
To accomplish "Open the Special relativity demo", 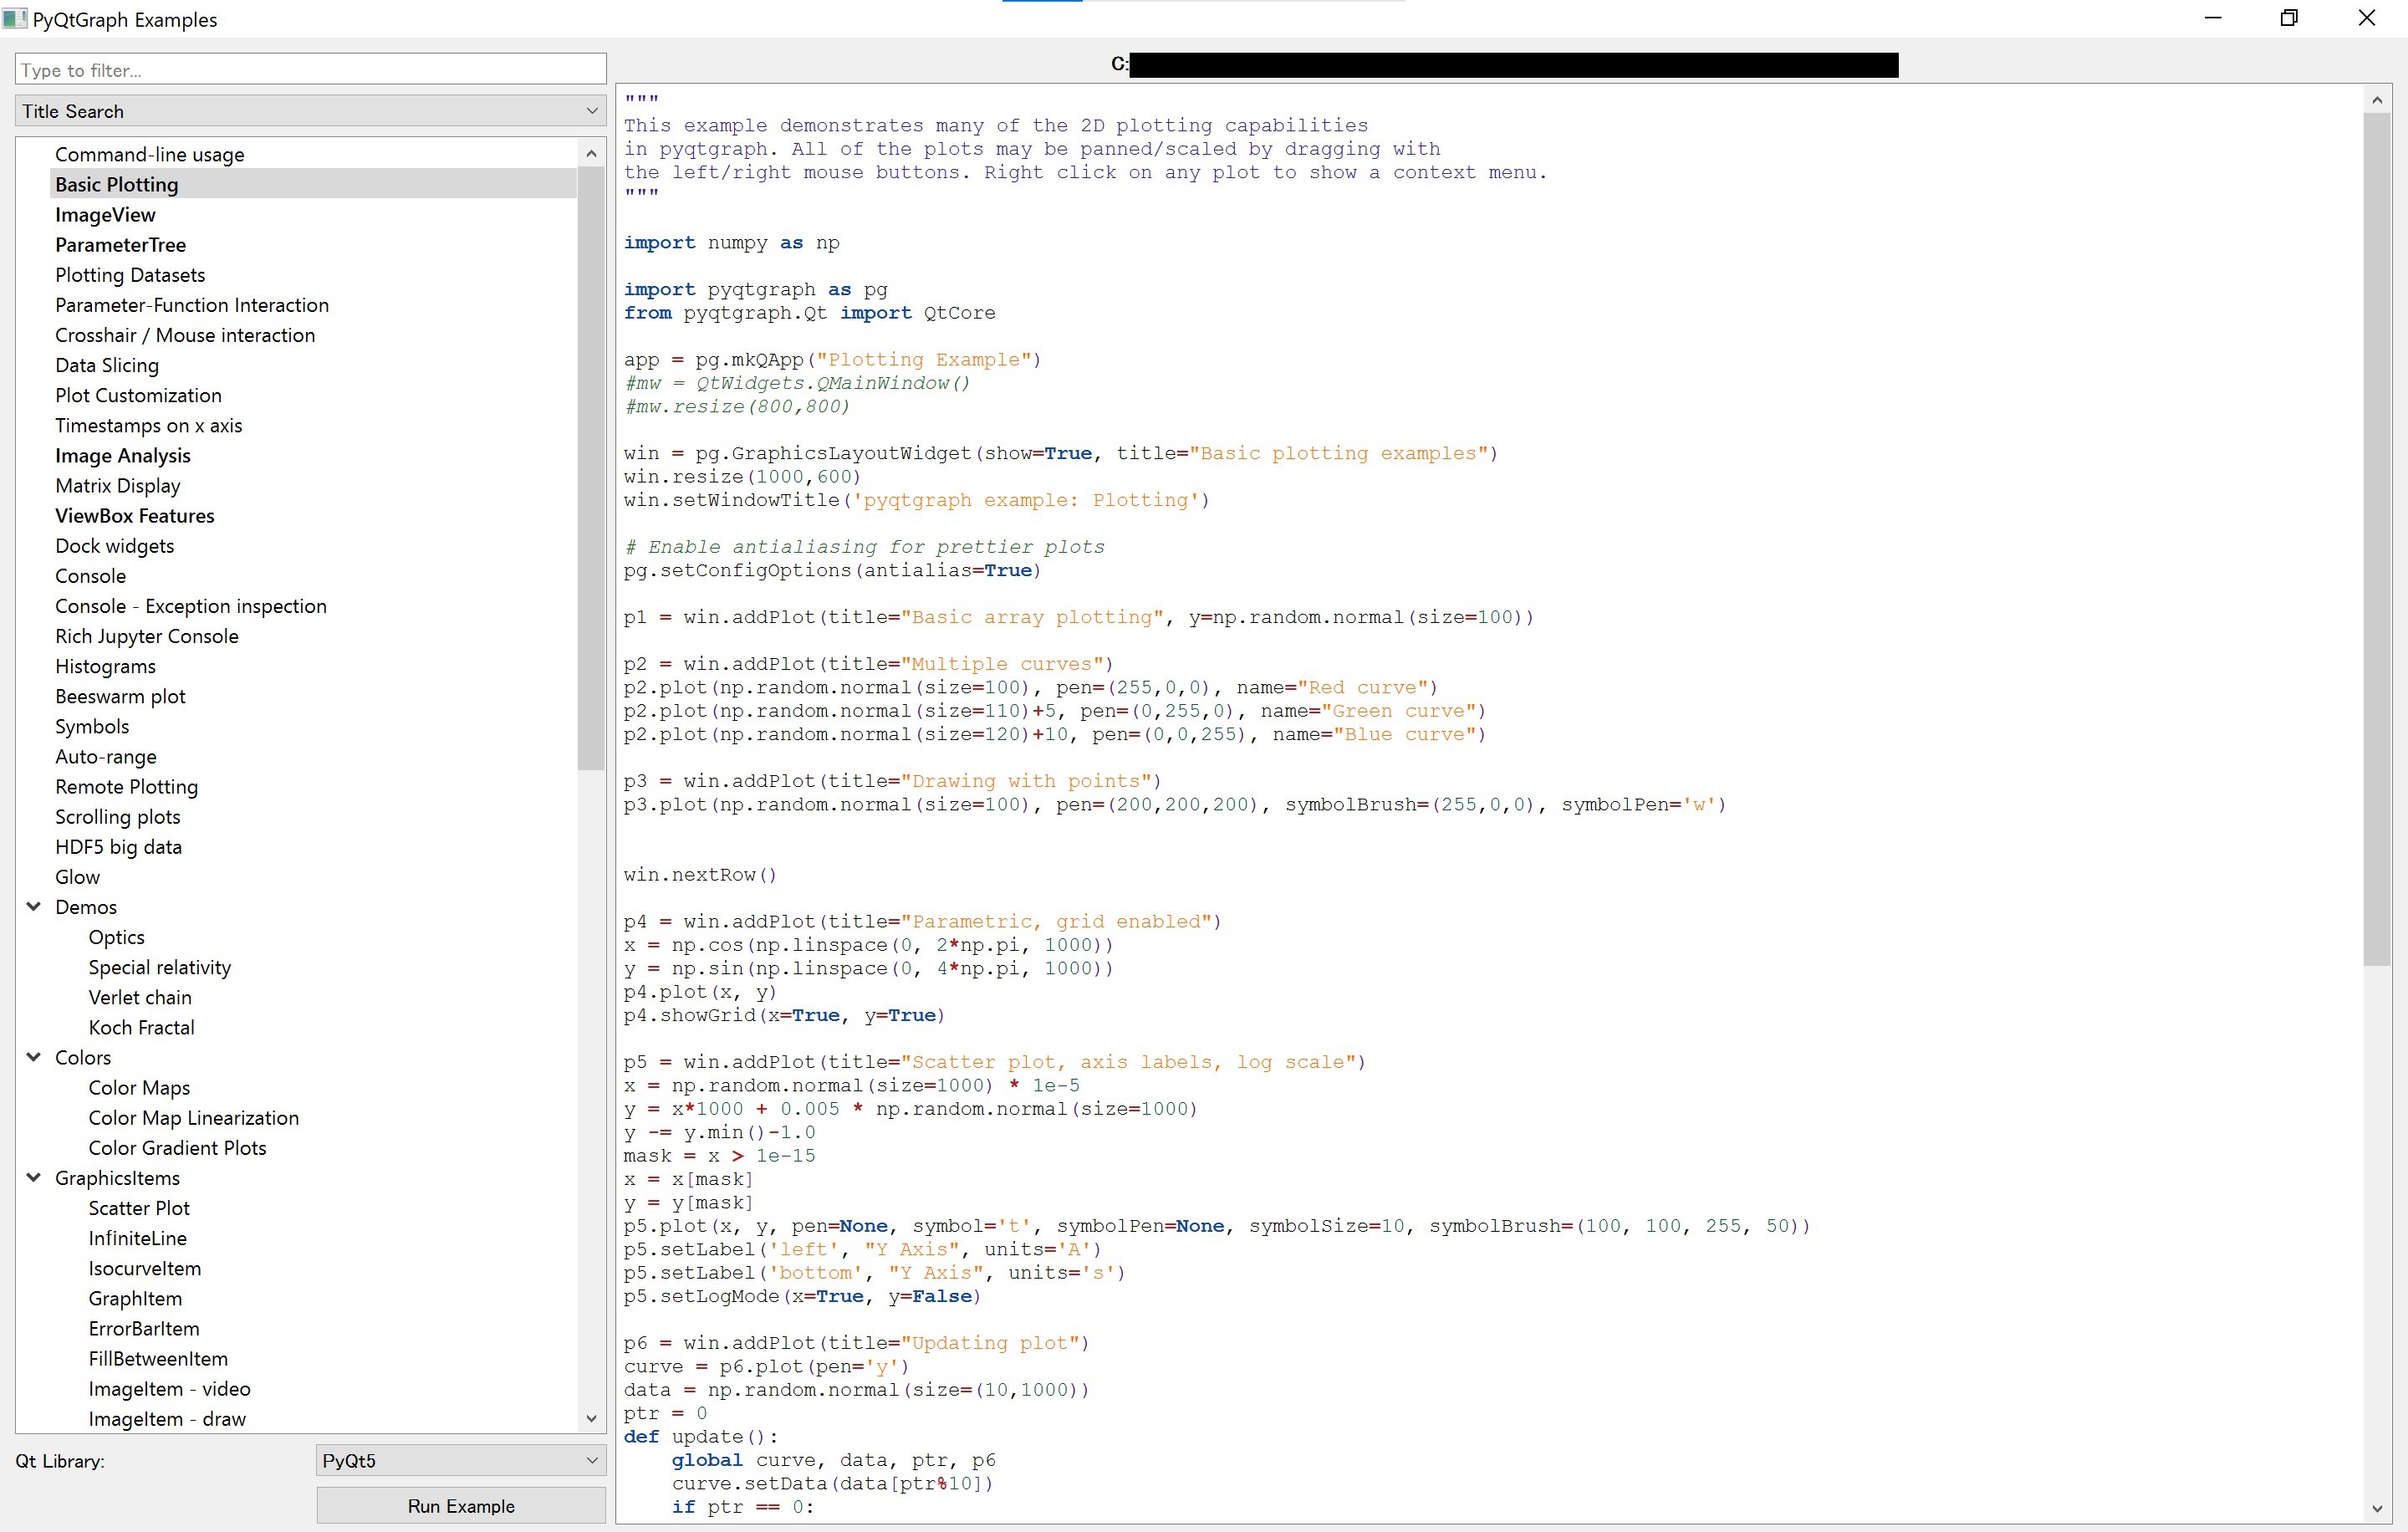I will (x=159, y=967).
